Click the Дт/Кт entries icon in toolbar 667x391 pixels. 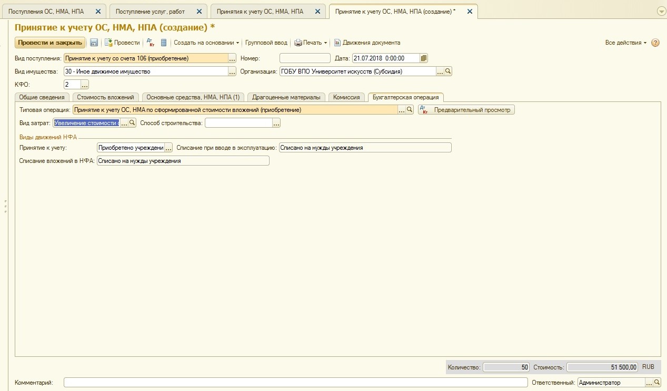point(150,43)
